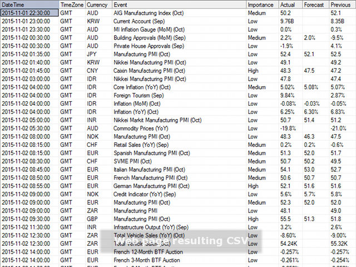Select German Manufacturing PMI (Oct) event
356x267 pixels.
tap(151, 186)
